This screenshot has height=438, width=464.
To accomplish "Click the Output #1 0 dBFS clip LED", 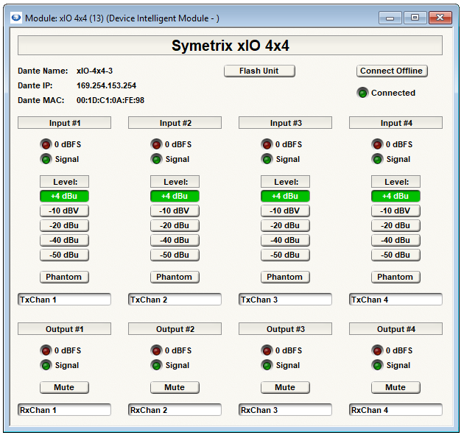I will [46, 350].
